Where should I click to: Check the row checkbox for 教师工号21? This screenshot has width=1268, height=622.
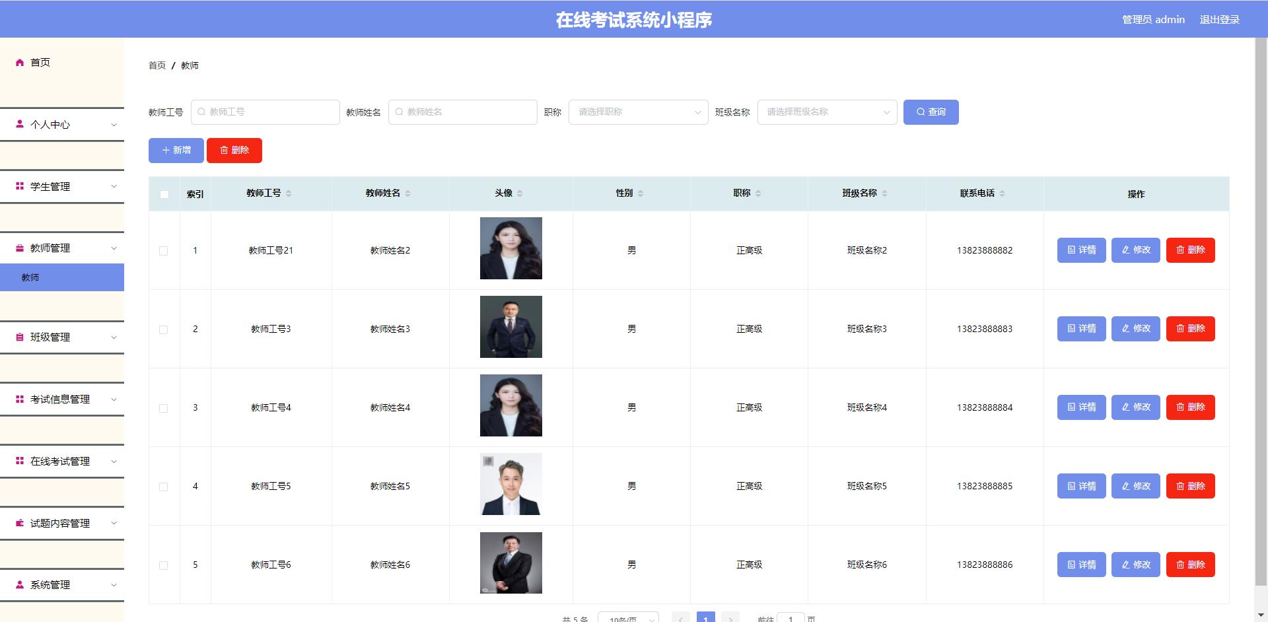(164, 250)
